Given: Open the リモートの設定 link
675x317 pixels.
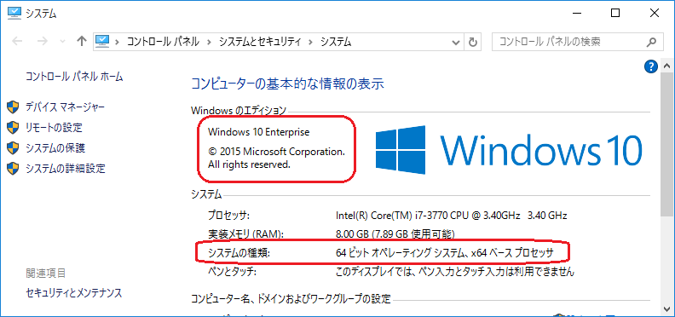Looking at the screenshot, I should coord(54,128).
